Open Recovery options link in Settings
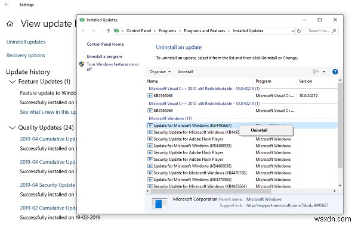 pyautogui.click(x=26, y=55)
